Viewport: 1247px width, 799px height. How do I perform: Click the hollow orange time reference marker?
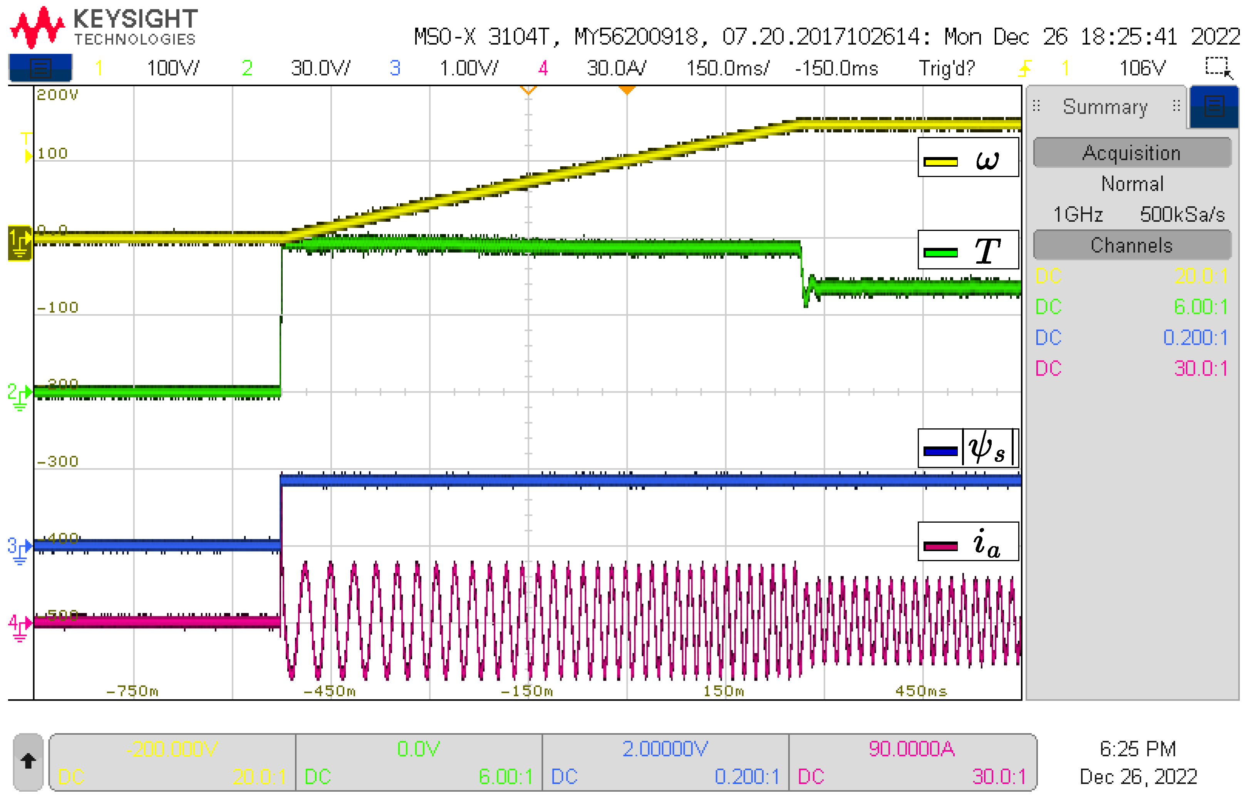click(528, 91)
